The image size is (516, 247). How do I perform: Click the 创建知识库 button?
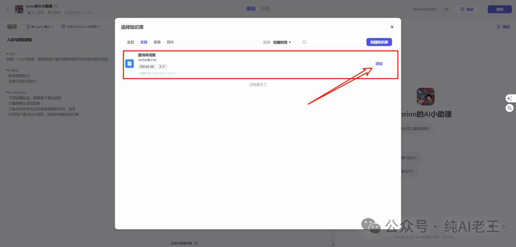coord(379,42)
